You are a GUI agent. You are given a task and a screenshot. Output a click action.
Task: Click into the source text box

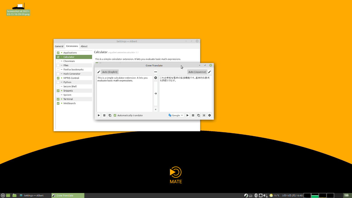tap(124, 93)
